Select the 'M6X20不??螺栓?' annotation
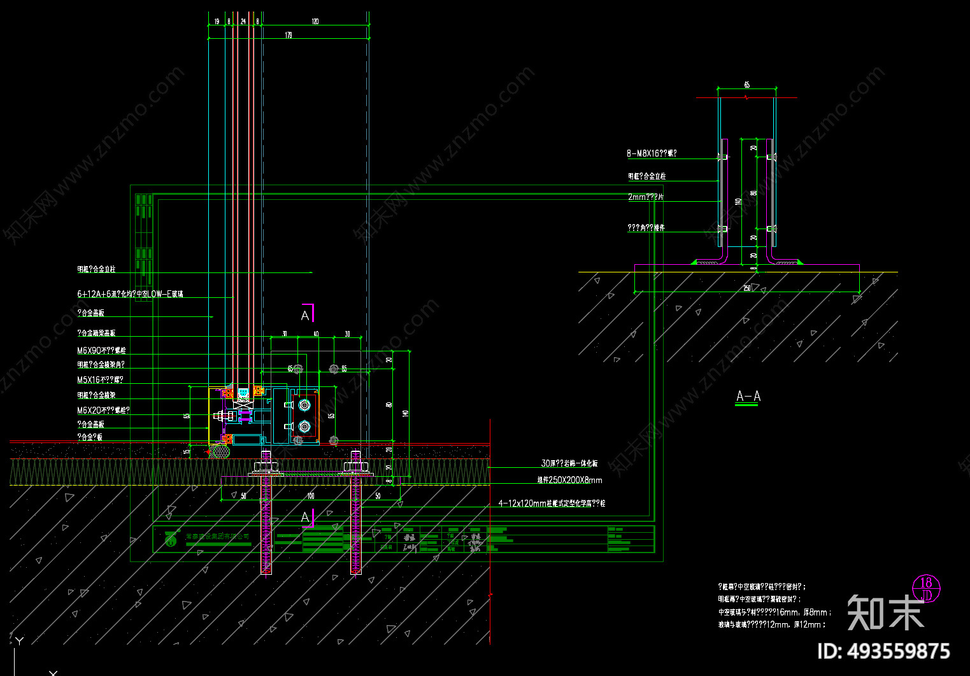 pos(103,411)
